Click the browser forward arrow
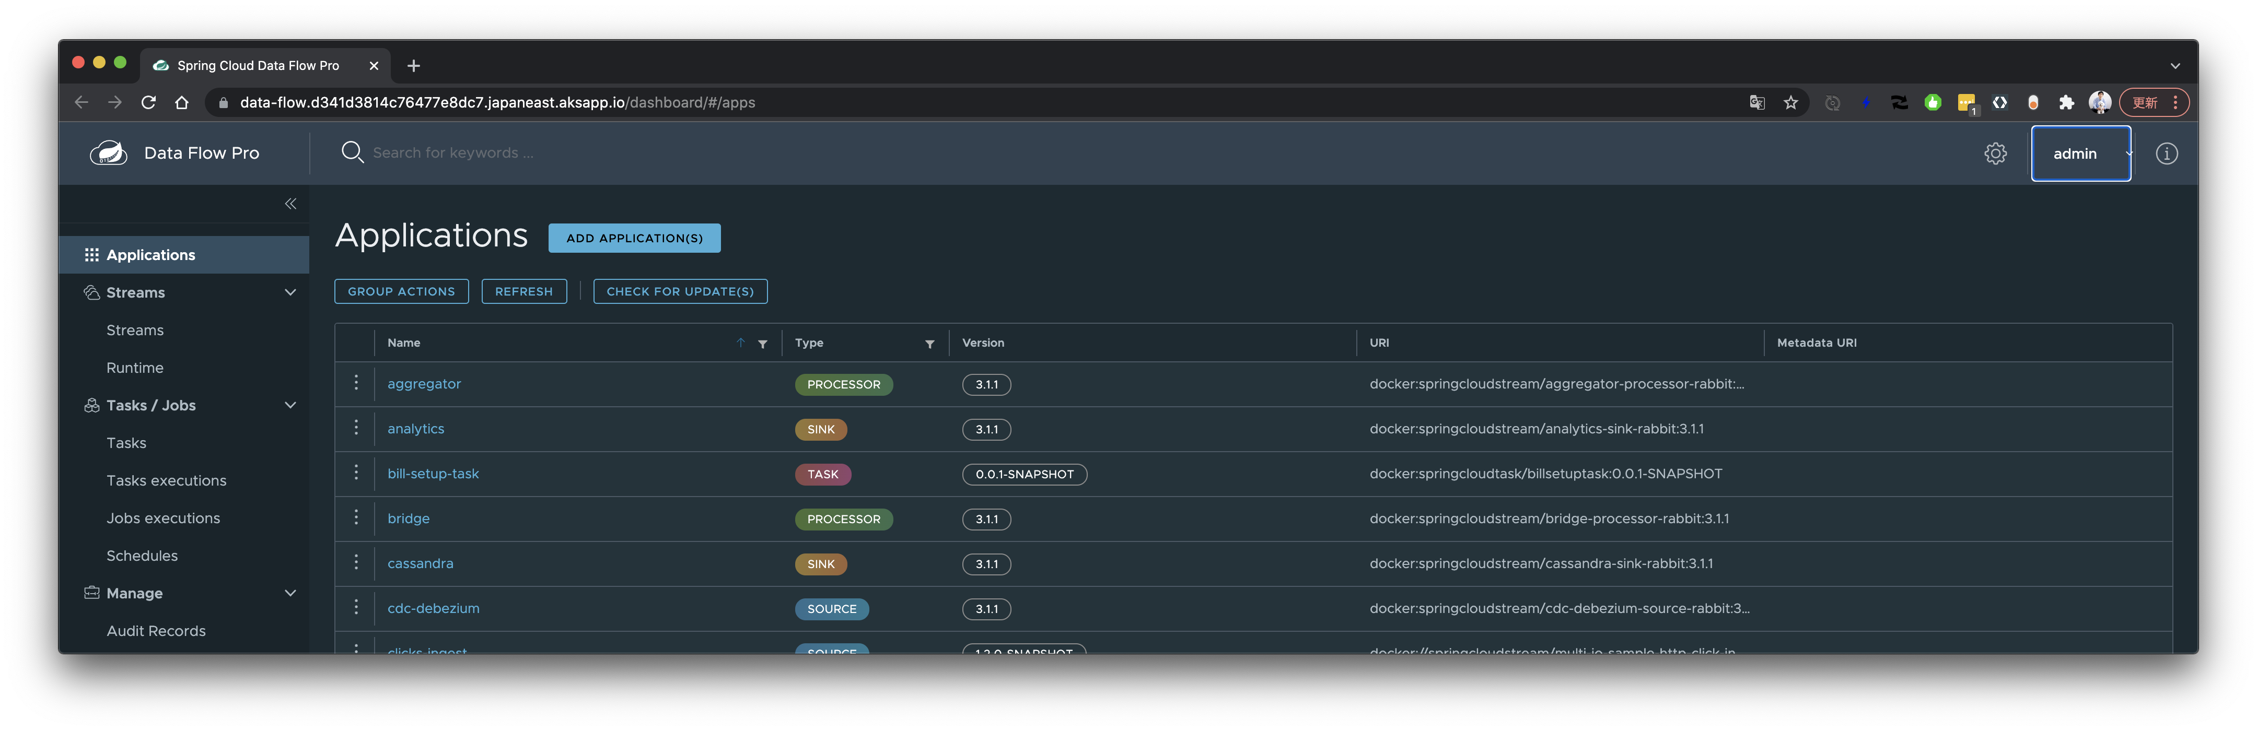The width and height of the screenshot is (2257, 731). point(115,102)
